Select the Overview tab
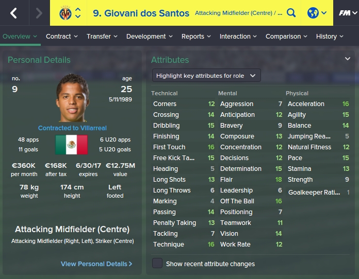This screenshot has height=279, width=359. tap(20, 37)
